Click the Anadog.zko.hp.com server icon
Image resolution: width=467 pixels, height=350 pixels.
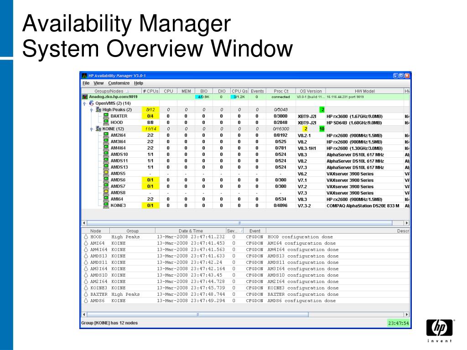[85, 97]
